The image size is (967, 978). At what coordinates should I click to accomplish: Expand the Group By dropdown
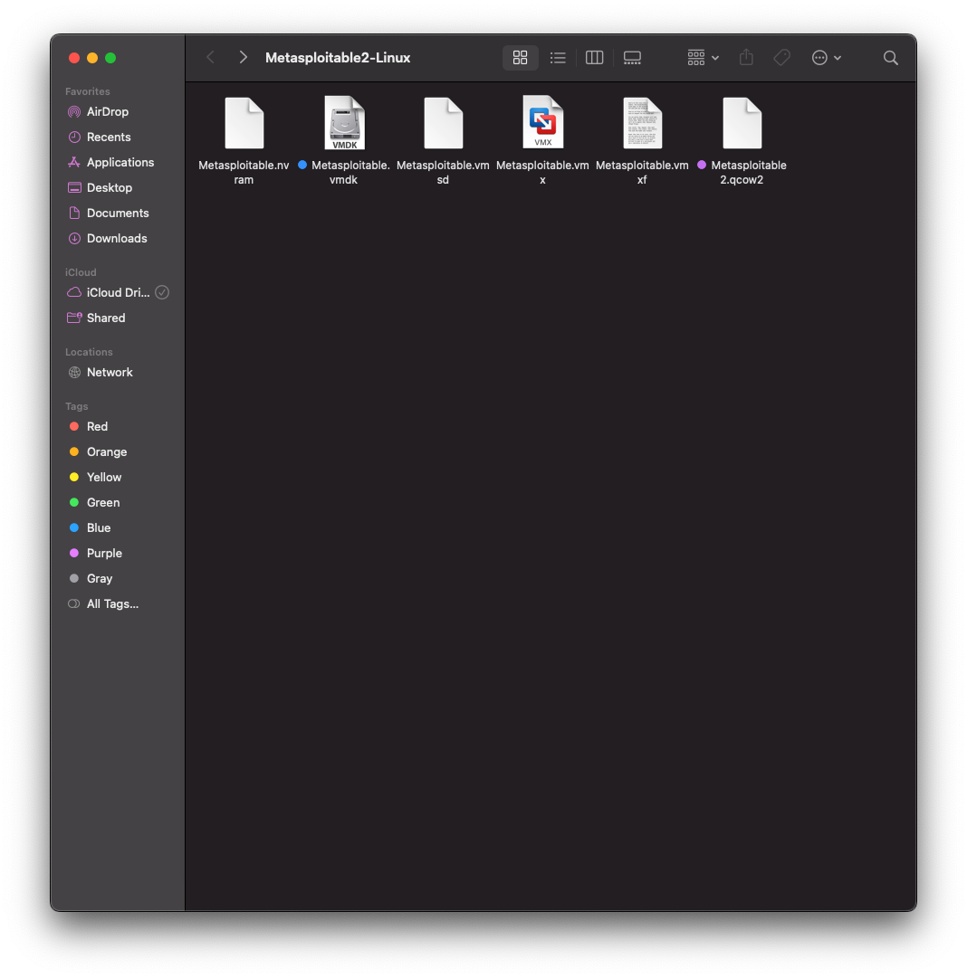pos(703,58)
